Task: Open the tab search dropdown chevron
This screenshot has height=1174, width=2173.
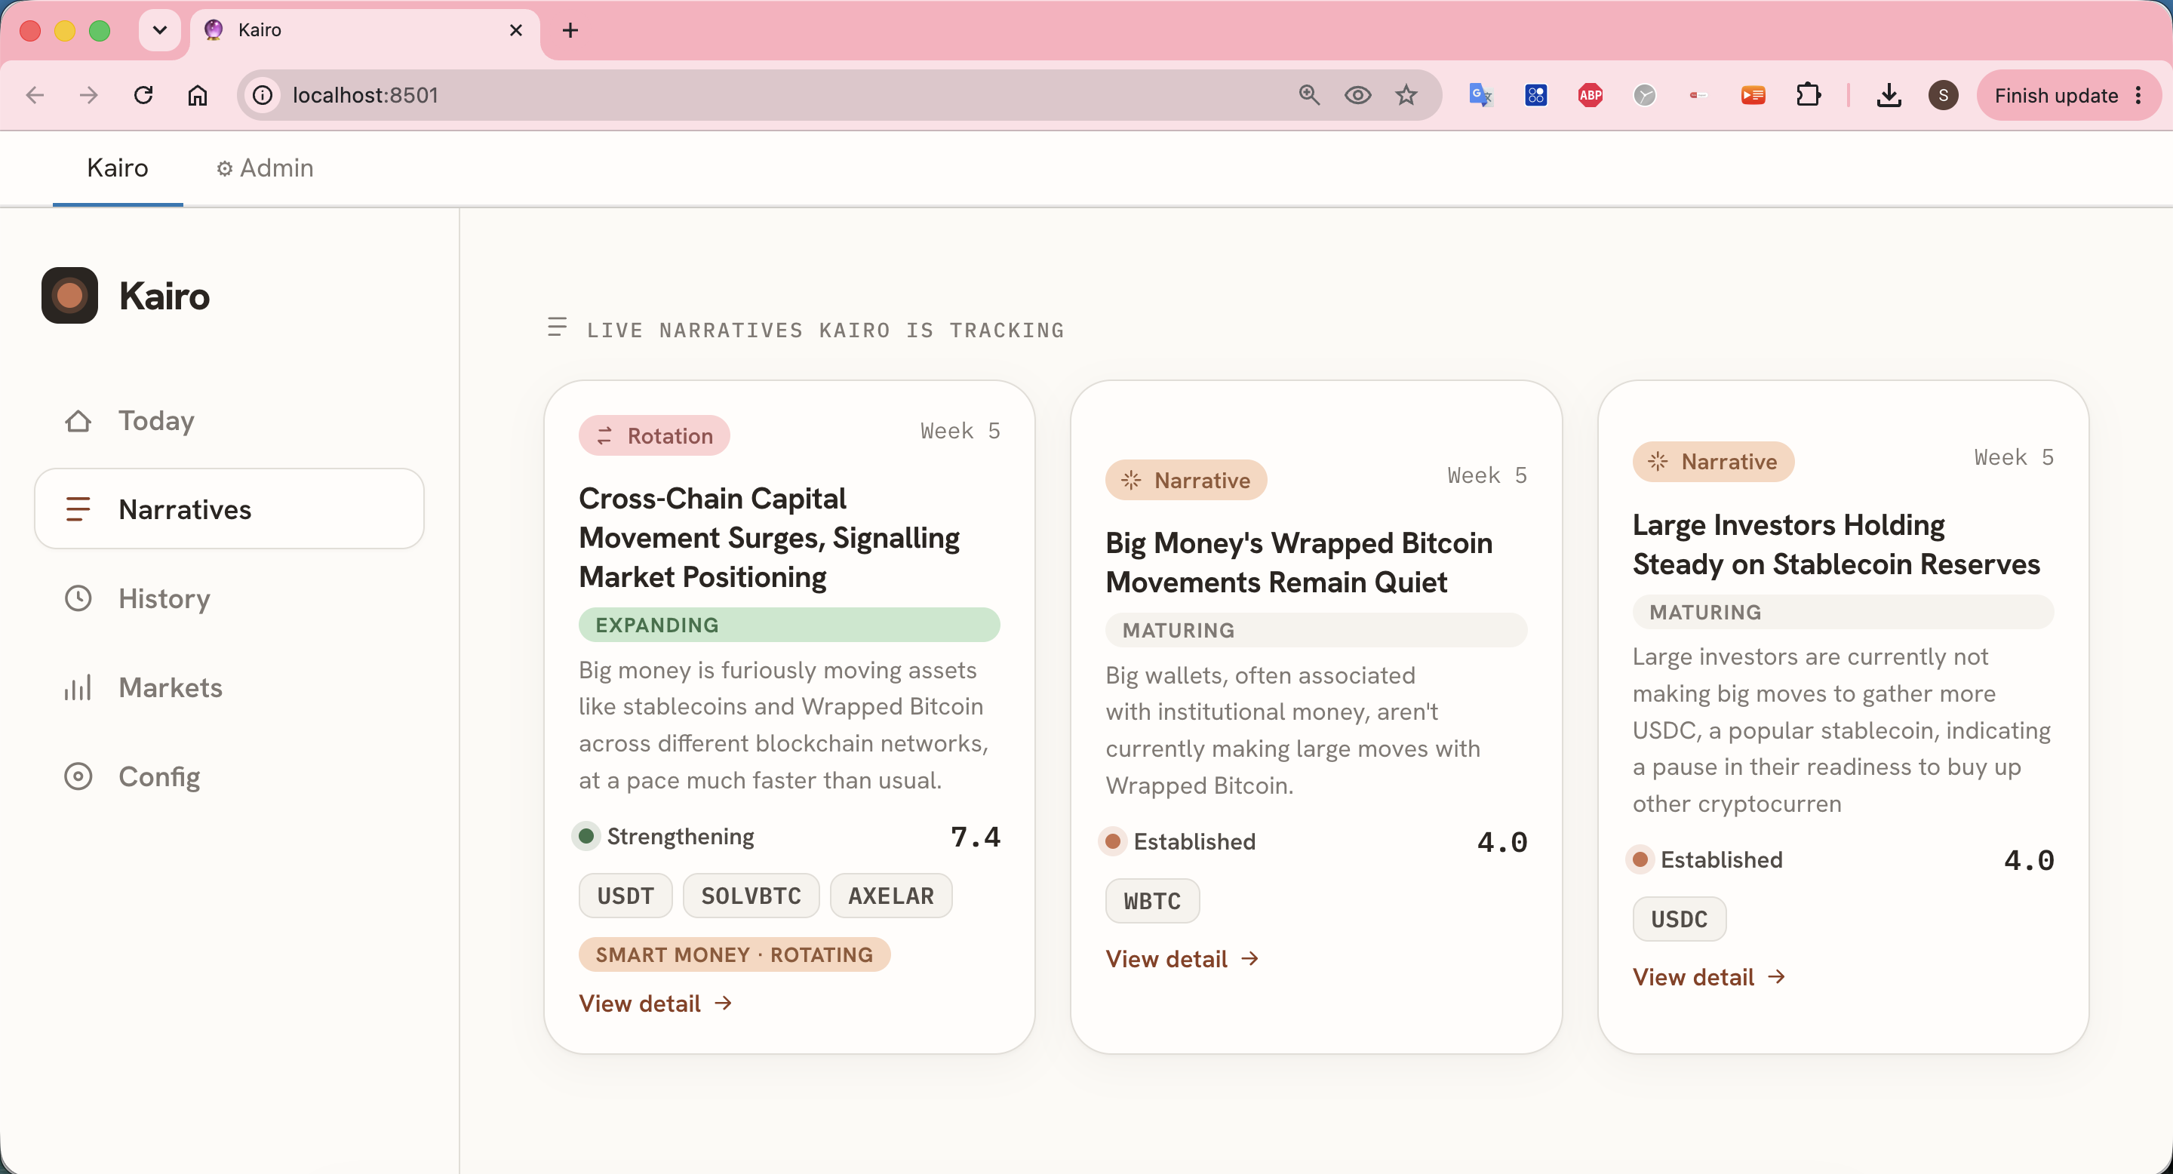Action: [x=159, y=30]
